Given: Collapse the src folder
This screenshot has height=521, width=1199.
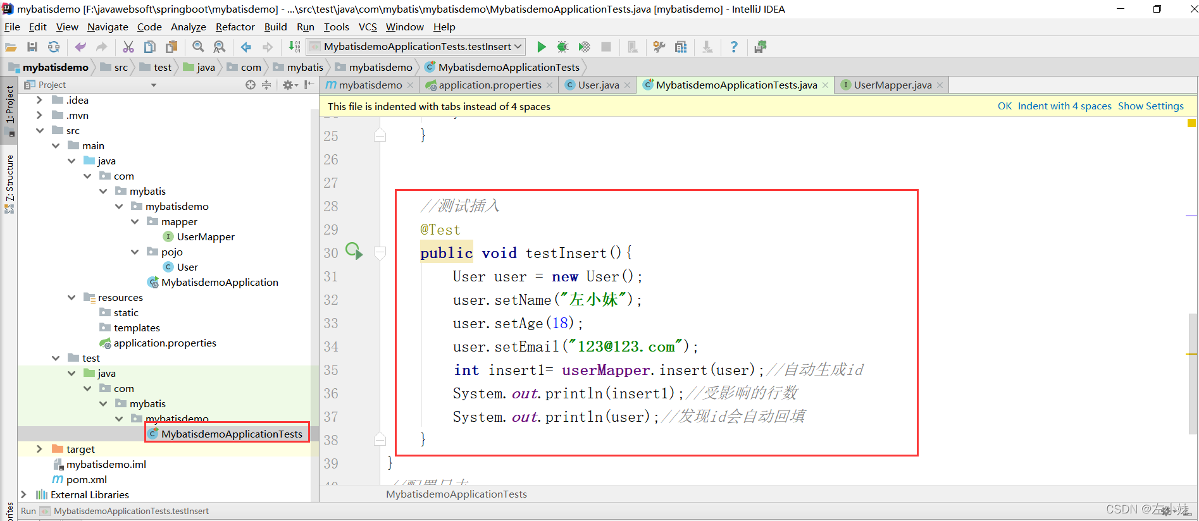Looking at the screenshot, I should pos(40,130).
